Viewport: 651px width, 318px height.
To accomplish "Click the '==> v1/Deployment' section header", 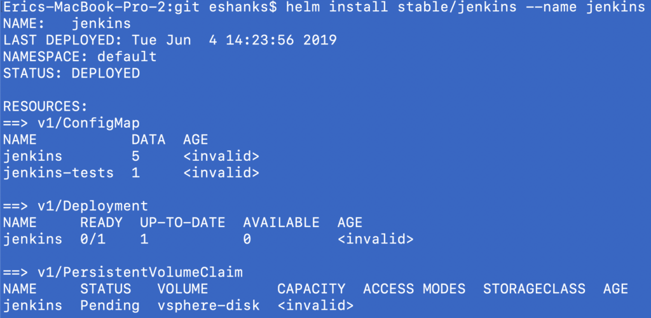I will [75, 205].
